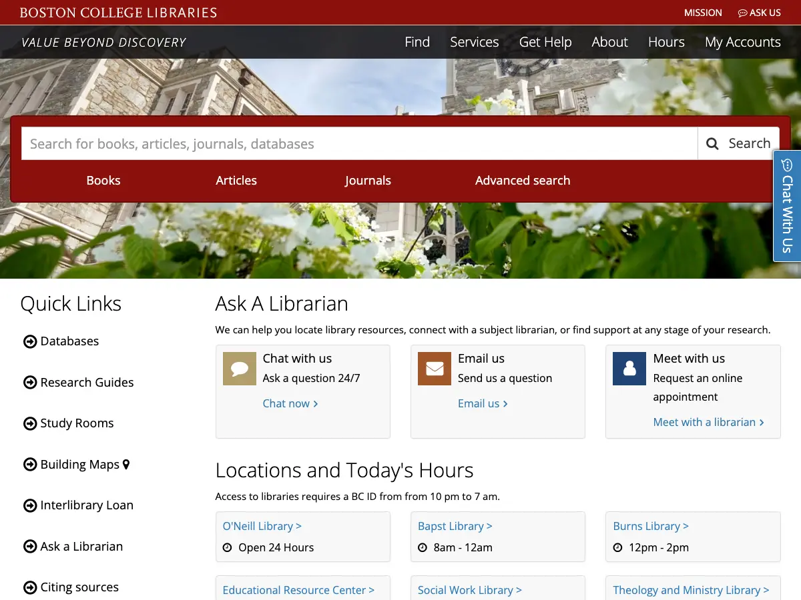Open the Hours menu
Image resolution: width=801 pixels, height=600 pixels.
(x=666, y=42)
